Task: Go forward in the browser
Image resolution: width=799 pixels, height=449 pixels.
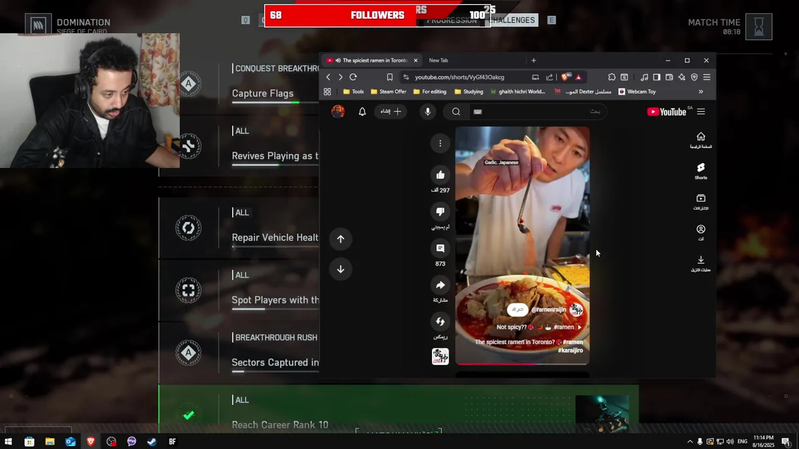Action: pos(340,77)
